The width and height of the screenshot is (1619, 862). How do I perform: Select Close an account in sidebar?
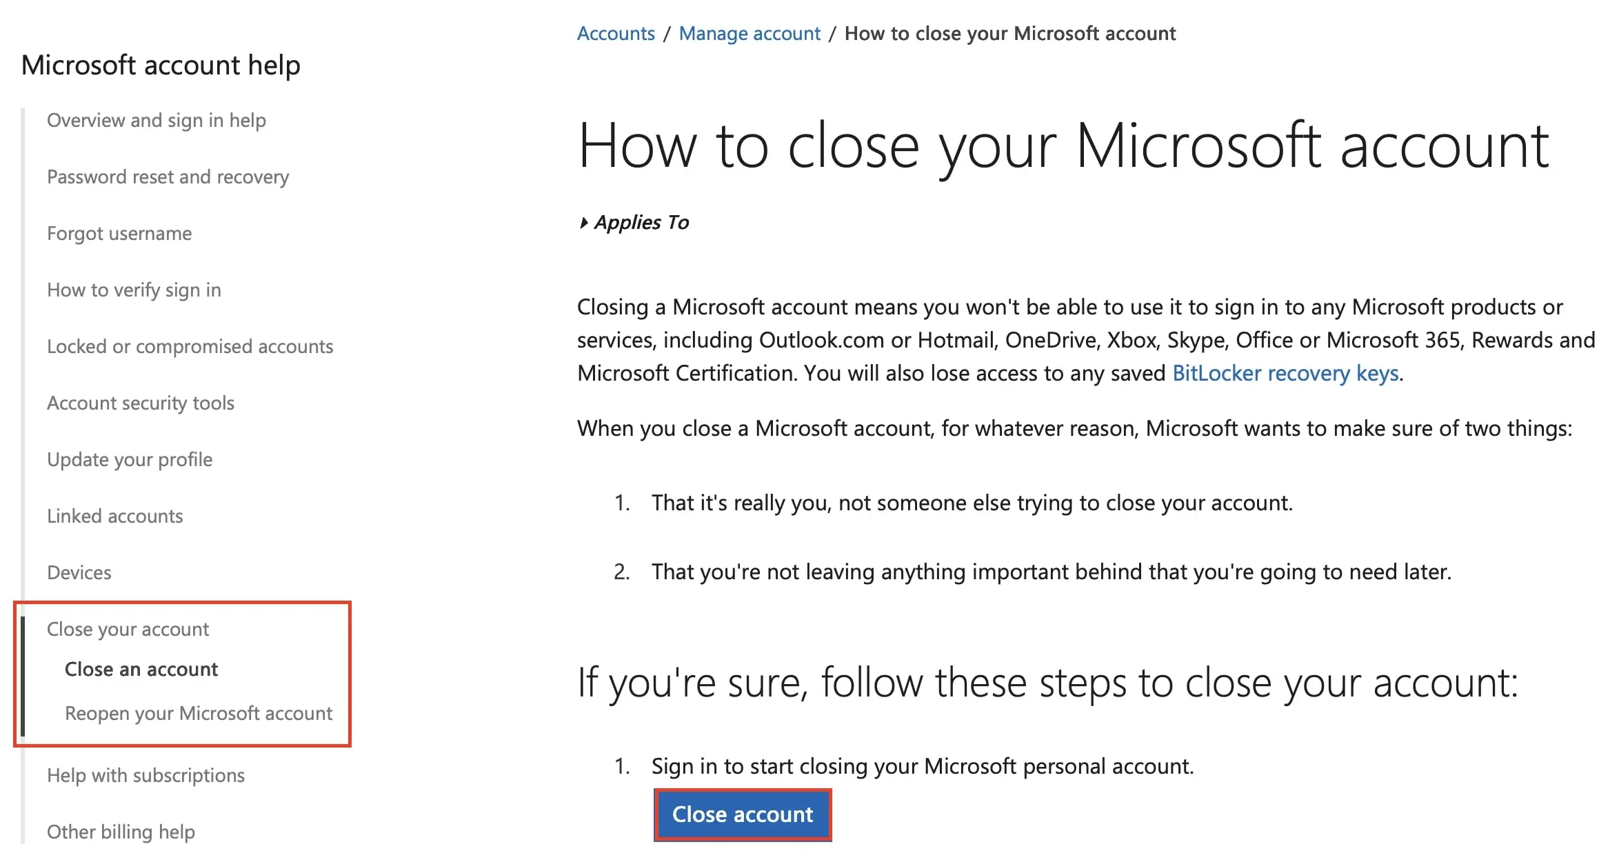pyautogui.click(x=141, y=669)
